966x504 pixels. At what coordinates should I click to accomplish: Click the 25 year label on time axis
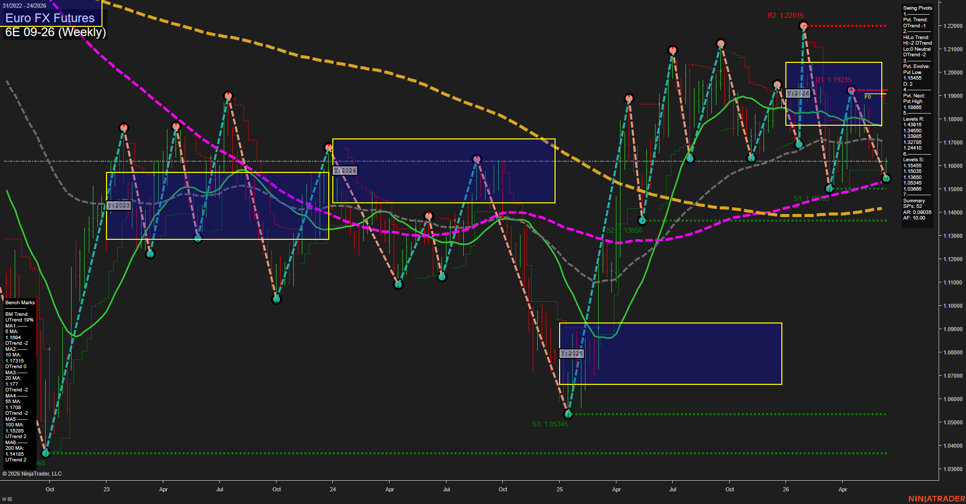click(x=560, y=489)
